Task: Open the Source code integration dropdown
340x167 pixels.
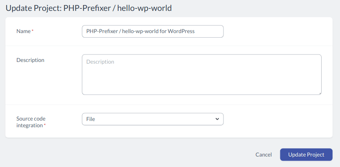Action: (x=152, y=119)
